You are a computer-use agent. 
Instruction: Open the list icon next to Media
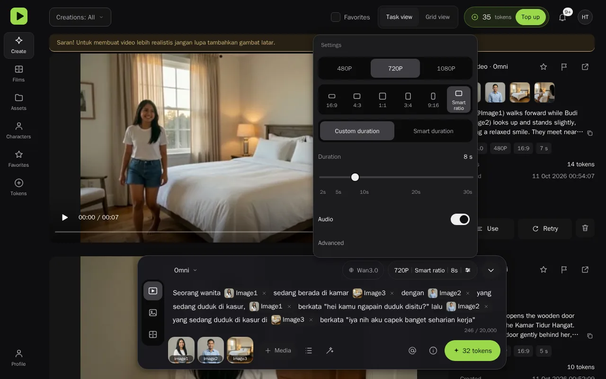(x=309, y=351)
